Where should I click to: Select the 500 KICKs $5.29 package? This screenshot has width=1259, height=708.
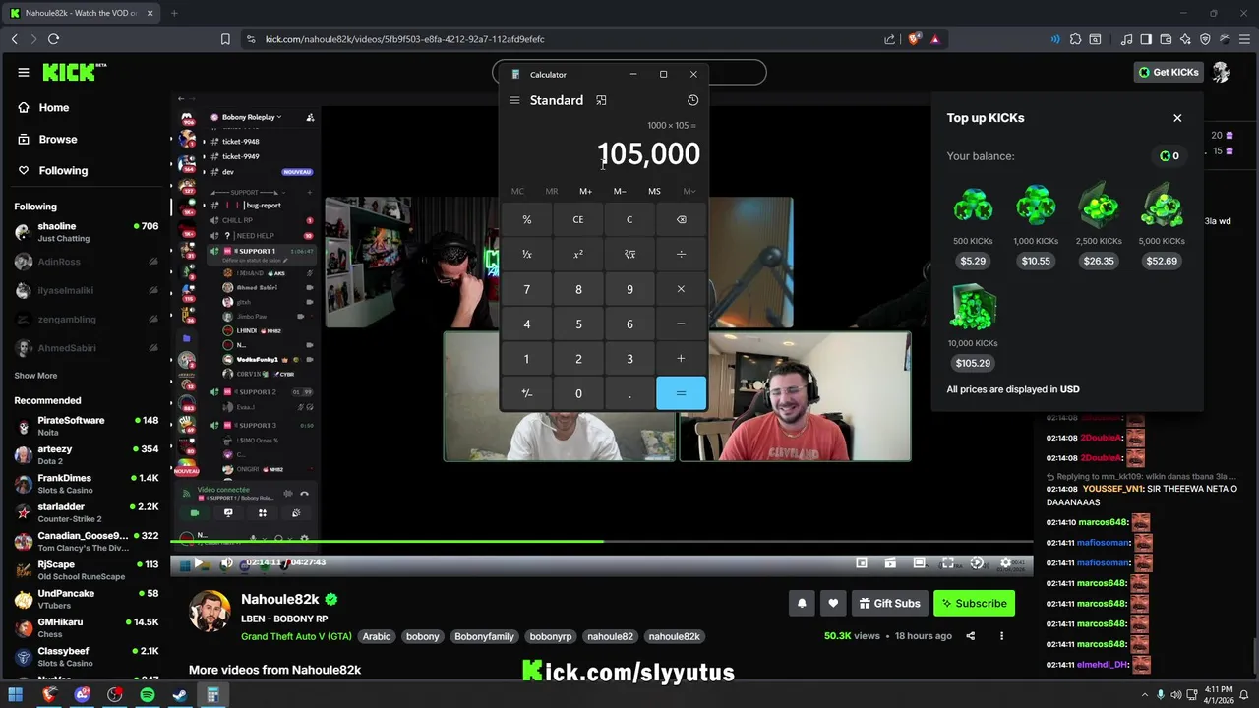point(973,226)
